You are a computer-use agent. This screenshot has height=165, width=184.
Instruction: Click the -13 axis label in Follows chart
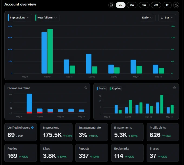(11, 113)
